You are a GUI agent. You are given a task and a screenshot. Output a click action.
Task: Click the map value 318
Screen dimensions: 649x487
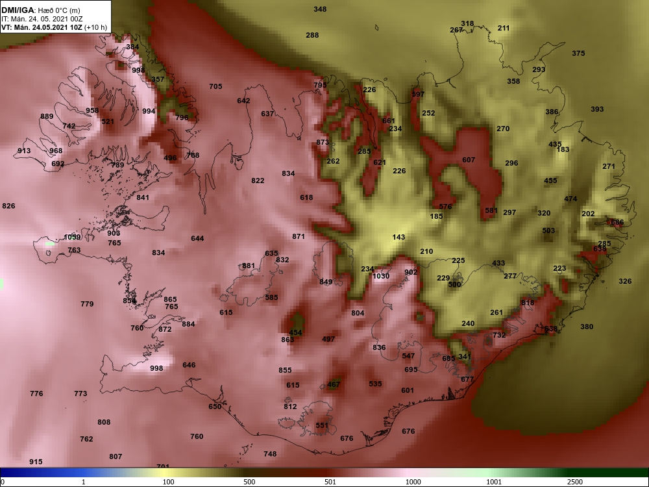tap(467, 23)
